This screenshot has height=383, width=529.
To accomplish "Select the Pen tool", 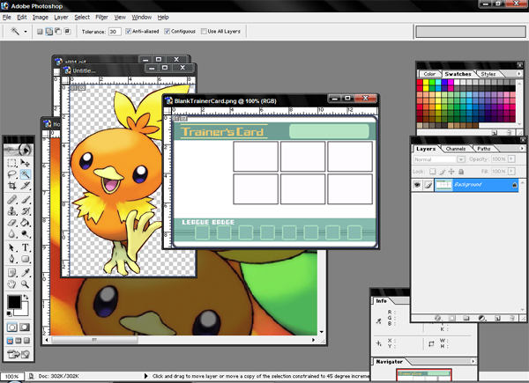I will 12,259.
